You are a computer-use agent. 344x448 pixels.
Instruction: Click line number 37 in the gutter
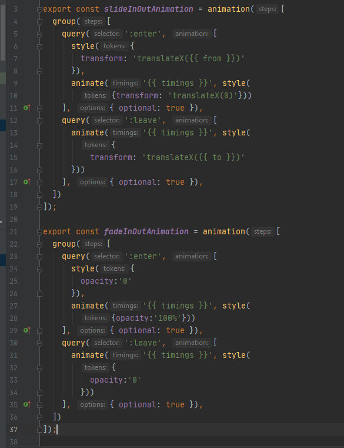[x=14, y=429]
